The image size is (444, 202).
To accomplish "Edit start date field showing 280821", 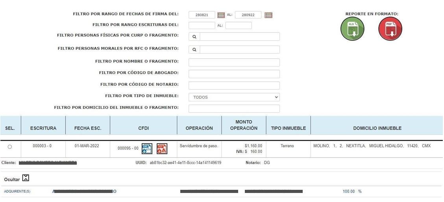I will click(x=202, y=15).
